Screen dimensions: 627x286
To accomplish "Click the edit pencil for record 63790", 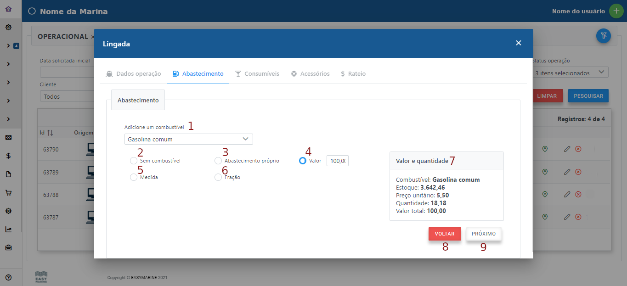I will pos(567,149).
